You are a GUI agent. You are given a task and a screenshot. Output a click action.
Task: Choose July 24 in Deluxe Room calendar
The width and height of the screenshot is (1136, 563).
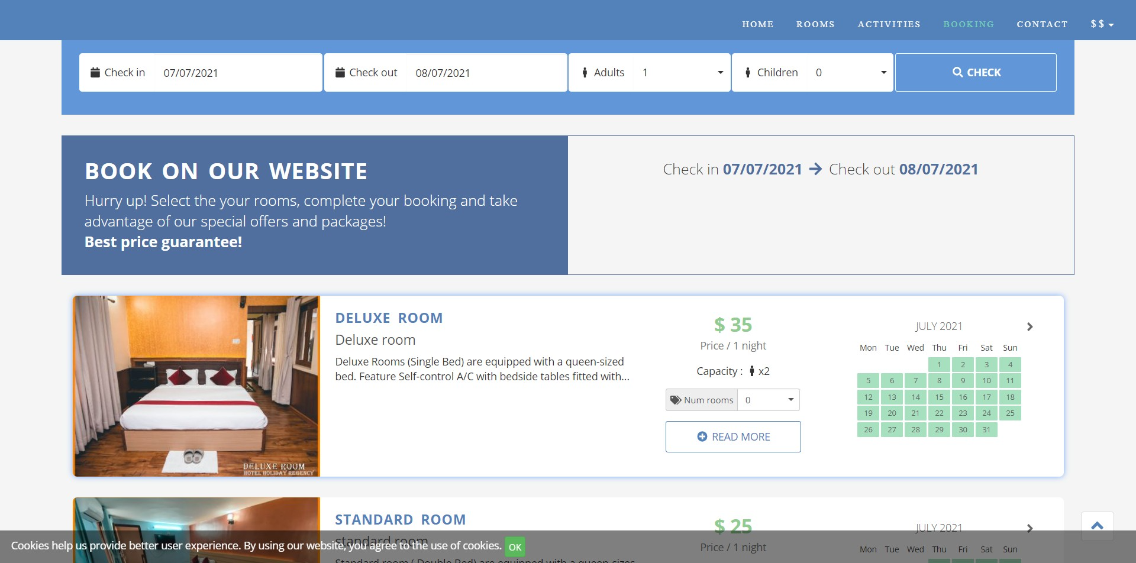[986, 413]
